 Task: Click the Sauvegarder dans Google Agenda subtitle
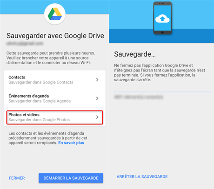40,101
